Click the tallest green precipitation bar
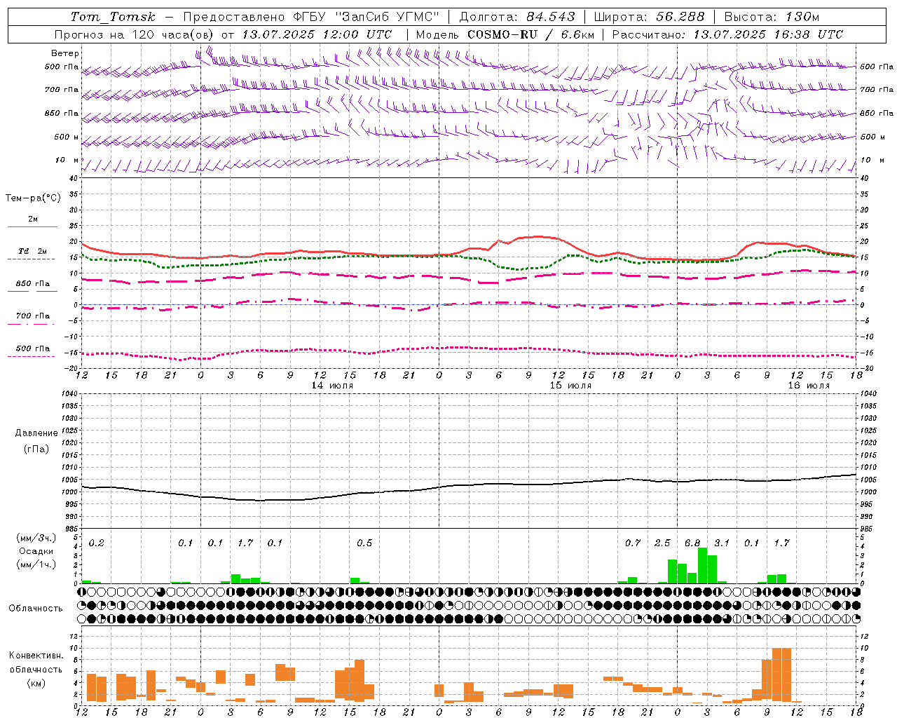Image resolution: width=897 pixels, height=718 pixels. [x=702, y=566]
